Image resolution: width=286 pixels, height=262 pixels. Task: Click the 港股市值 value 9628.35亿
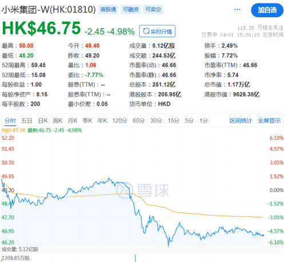click(246, 95)
